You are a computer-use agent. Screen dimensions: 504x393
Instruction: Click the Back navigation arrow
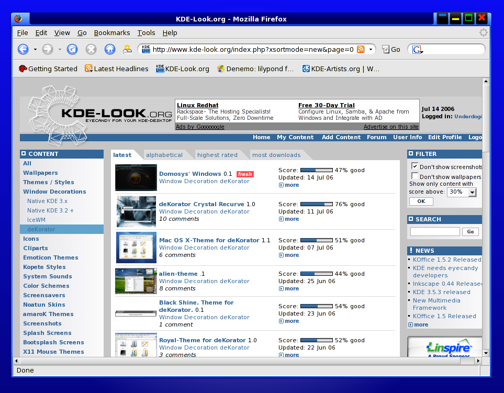23,49
